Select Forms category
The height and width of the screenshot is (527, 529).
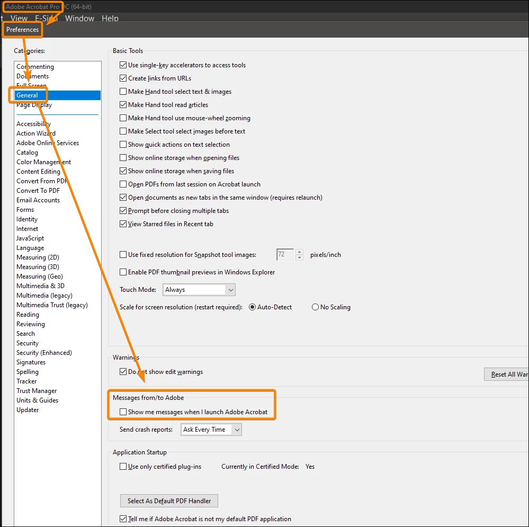[x=25, y=210]
